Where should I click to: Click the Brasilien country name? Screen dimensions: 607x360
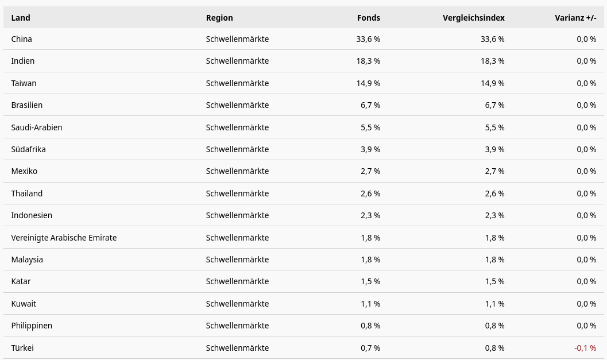[27, 105]
